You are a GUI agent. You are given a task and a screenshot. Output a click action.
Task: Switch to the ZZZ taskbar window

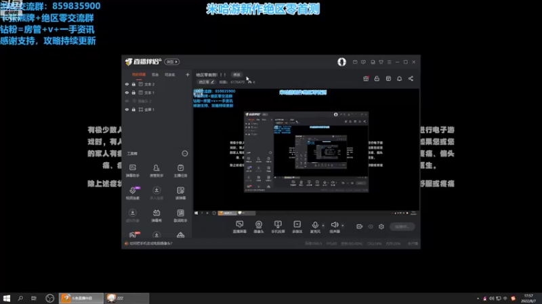[127, 298]
